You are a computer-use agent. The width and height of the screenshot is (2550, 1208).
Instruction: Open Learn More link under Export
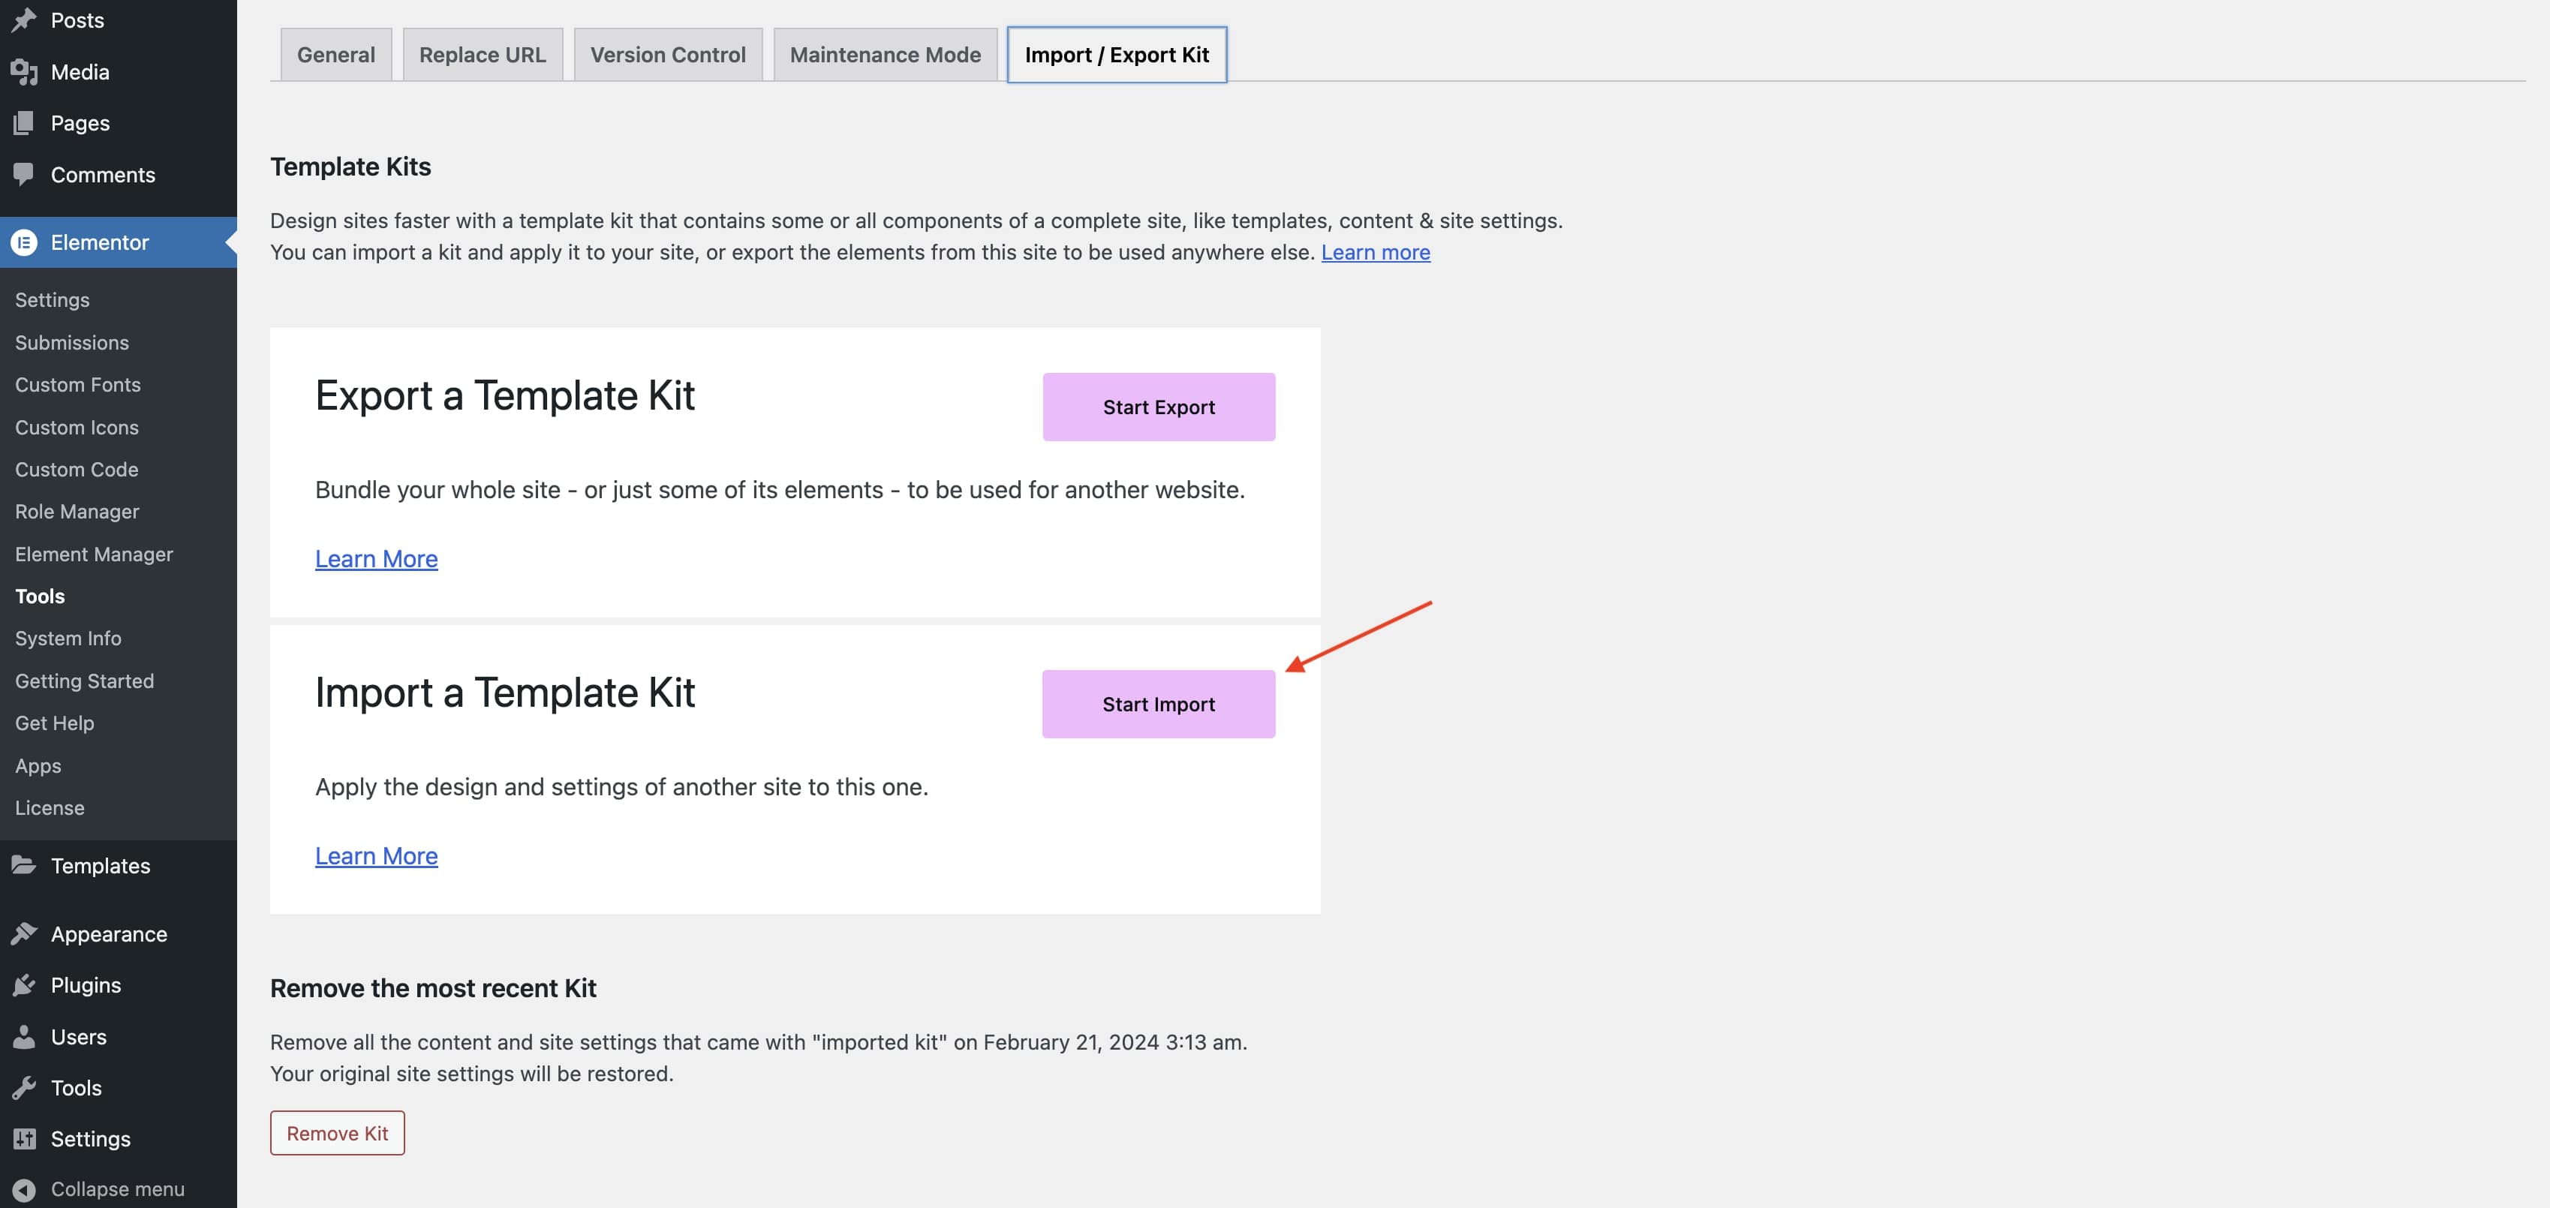click(376, 559)
